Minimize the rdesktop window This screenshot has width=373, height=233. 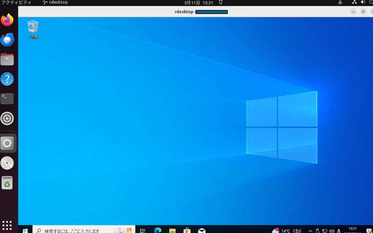click(353, 11)
